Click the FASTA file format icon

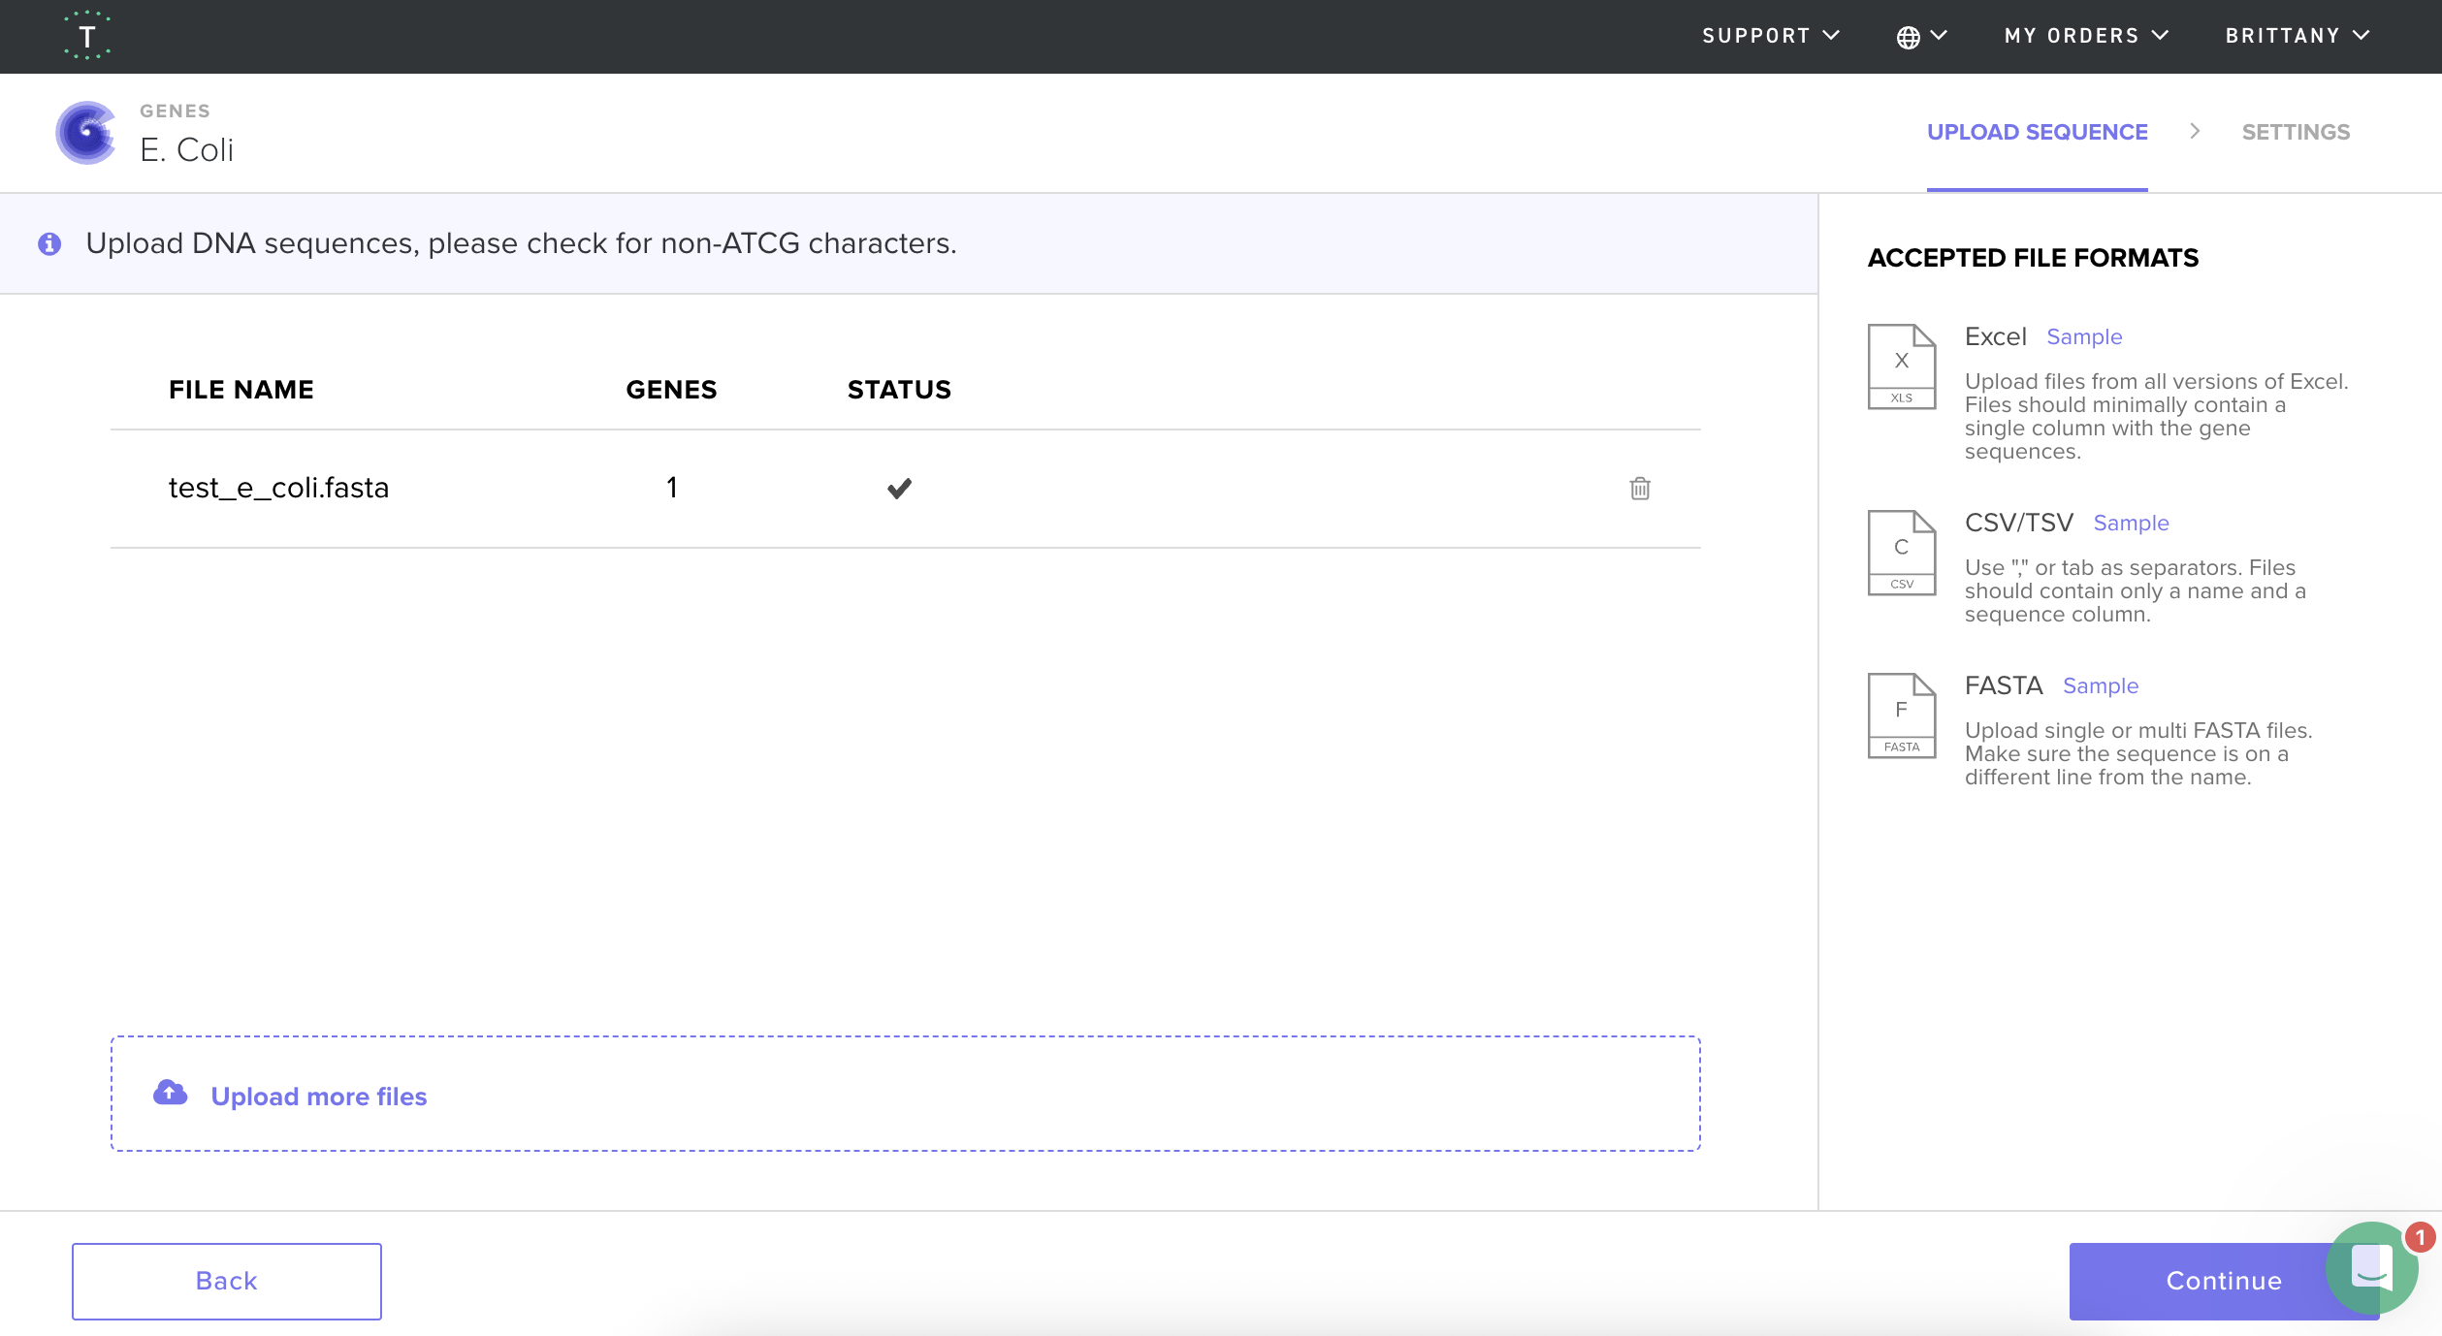click(1901, 716)
